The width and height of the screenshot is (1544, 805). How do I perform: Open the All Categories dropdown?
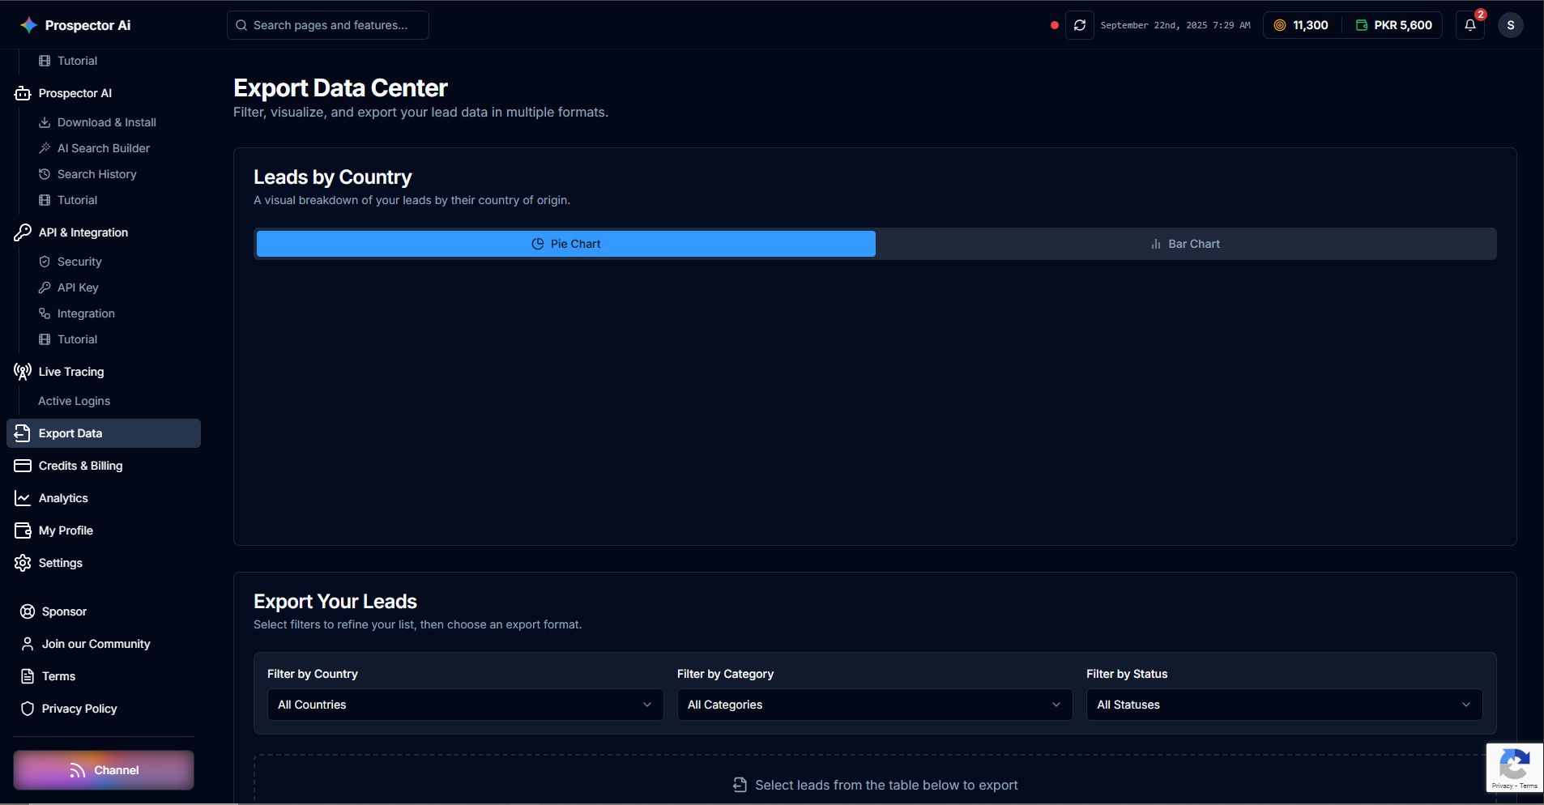[x=874, y=705]
